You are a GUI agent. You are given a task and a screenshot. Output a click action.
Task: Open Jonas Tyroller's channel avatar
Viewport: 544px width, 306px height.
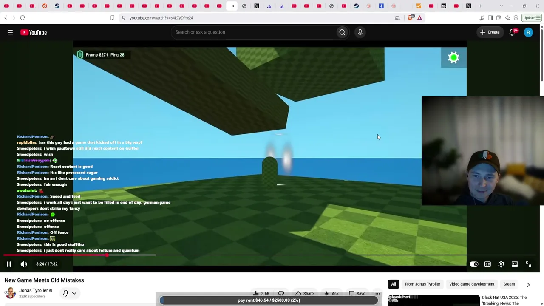tap(10, 293)
